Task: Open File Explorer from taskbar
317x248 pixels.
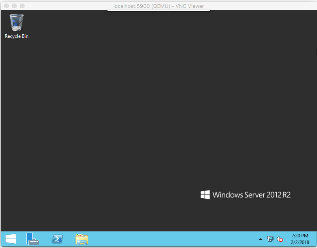Action: (x=82, y=239)
